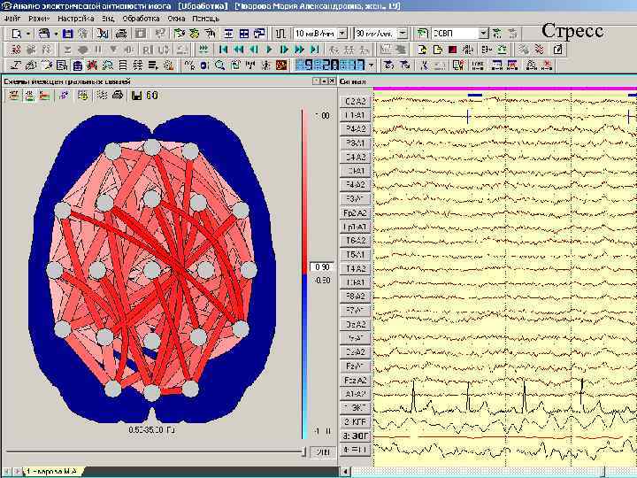Image resolution: width=637 pixels, height=478 pixels.
Task: Click the horizontal threshold slider below brain map
Action: (x=155, y=451)
